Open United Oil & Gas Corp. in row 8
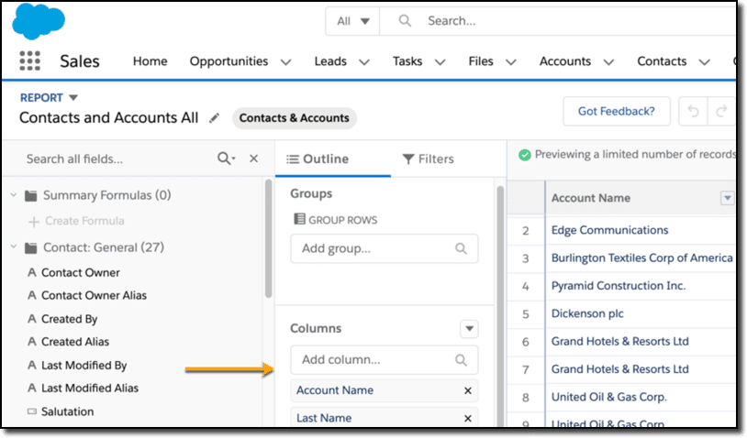 pyautogui.click(x=608, y=397)
